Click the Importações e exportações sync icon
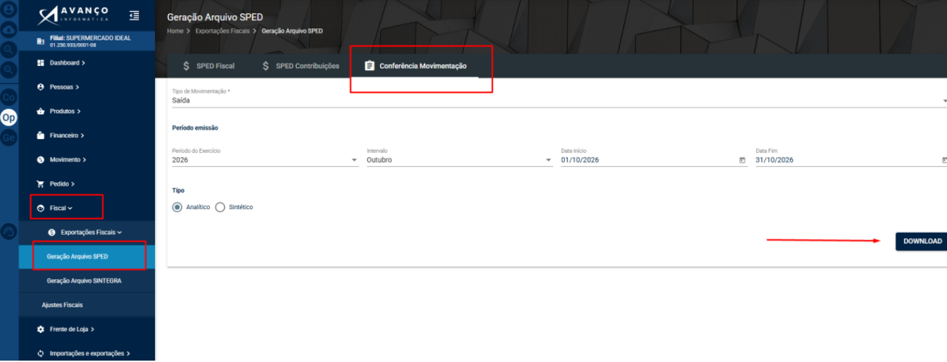Viewport: 947px width, 362px height. click(40, 354)
